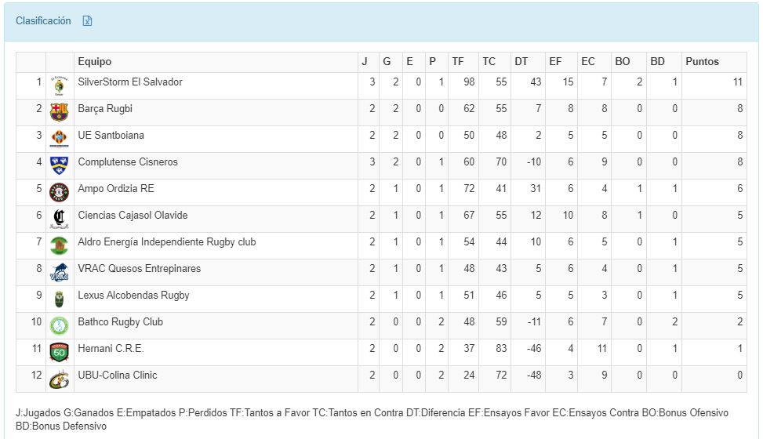Click the Hernani C.R.E. team badge
This screenshot has width=763, height=439.
(x=60, y=352)
